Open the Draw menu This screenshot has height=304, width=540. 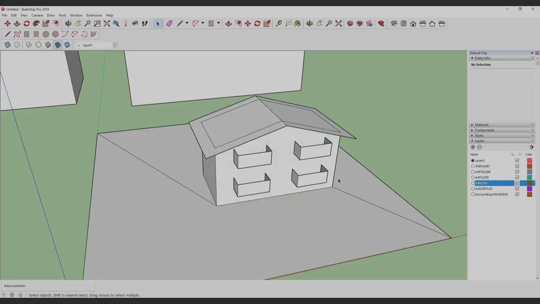51,15
